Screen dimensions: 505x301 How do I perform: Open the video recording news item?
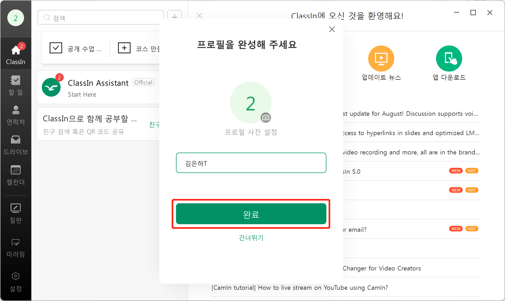(x=411, y=152)
